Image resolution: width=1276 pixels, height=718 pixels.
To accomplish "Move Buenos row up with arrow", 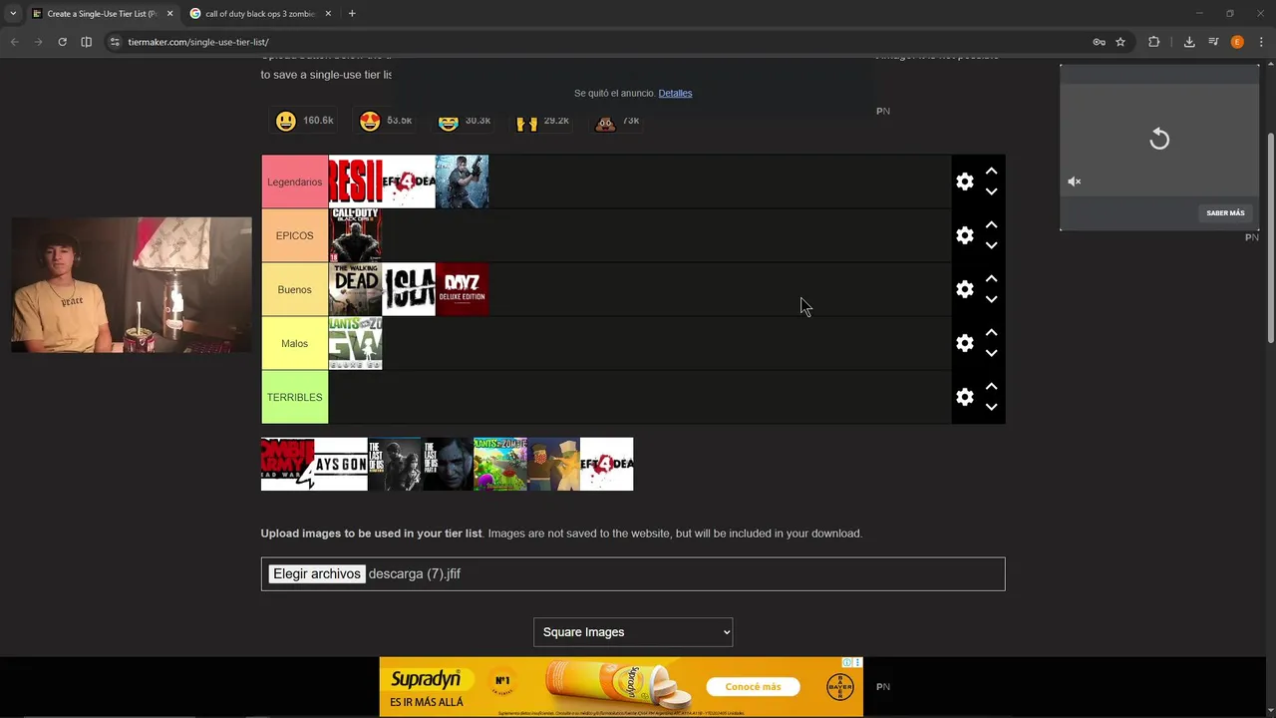I will pyautogui.click(x=991, y=279).
